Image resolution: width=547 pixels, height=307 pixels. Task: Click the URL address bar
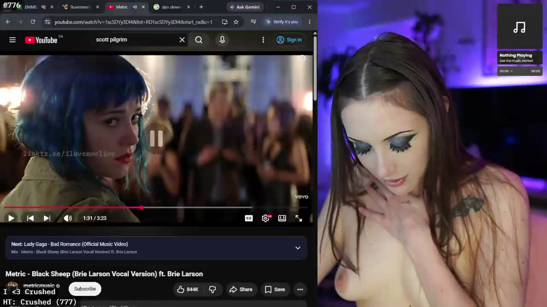pyautogui.click(x=133, y=22)
